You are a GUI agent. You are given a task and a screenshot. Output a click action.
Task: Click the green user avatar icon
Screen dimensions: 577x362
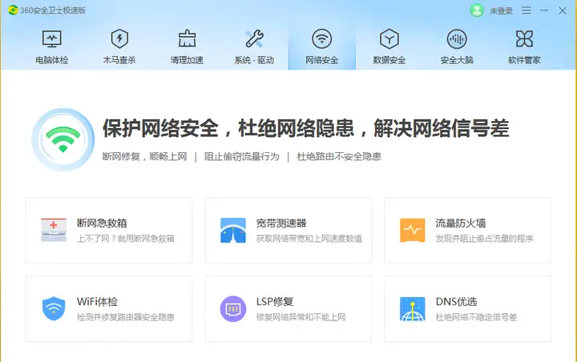[x=477, y=10]
